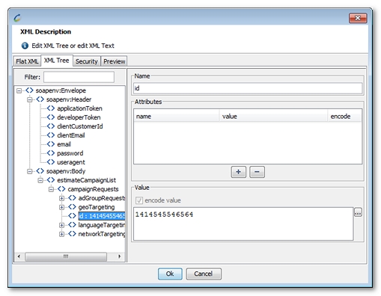
Task: Expand the geoTargeting node
Action: 61,207
